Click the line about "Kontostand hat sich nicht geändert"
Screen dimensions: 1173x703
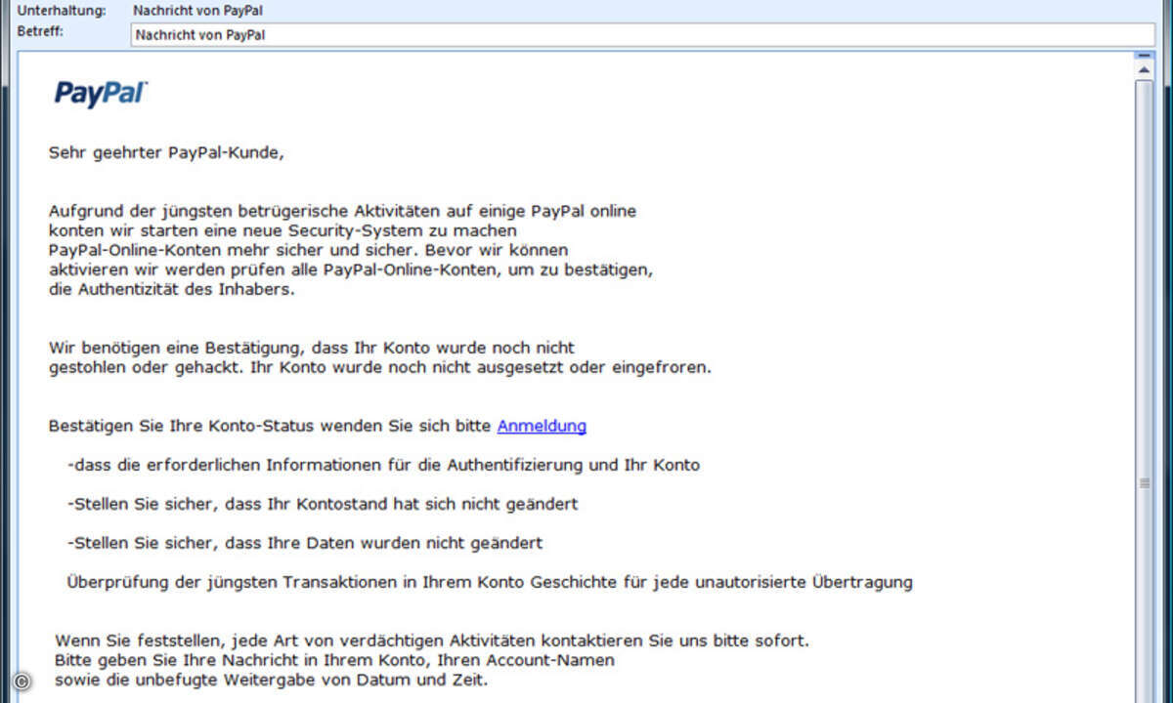point(323,504)
